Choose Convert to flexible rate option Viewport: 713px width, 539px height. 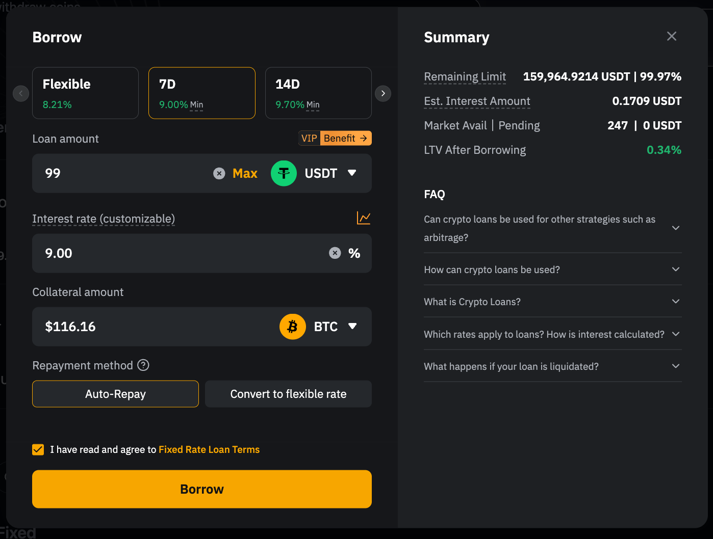tap(288, 394)
